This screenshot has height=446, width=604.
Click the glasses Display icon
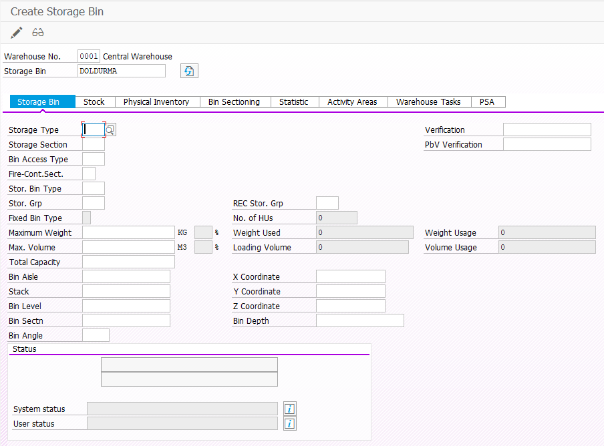pos(38,33)
